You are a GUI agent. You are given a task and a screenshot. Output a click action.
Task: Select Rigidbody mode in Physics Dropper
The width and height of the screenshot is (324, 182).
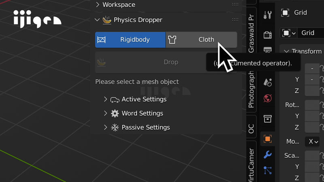(130, 40)
